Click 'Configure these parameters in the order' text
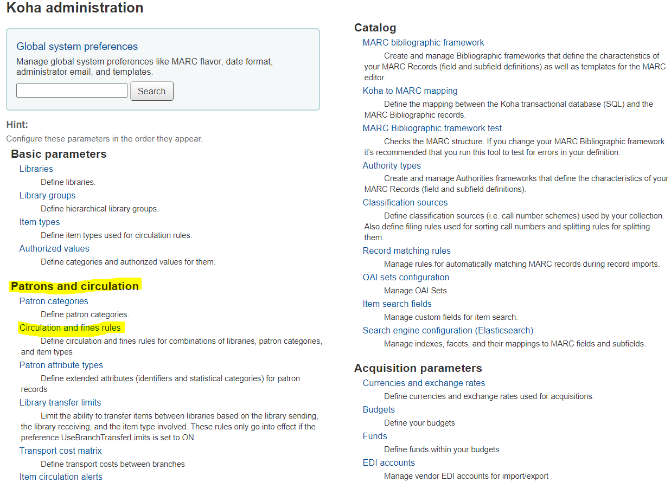671x482 pixels. (104, 139)
